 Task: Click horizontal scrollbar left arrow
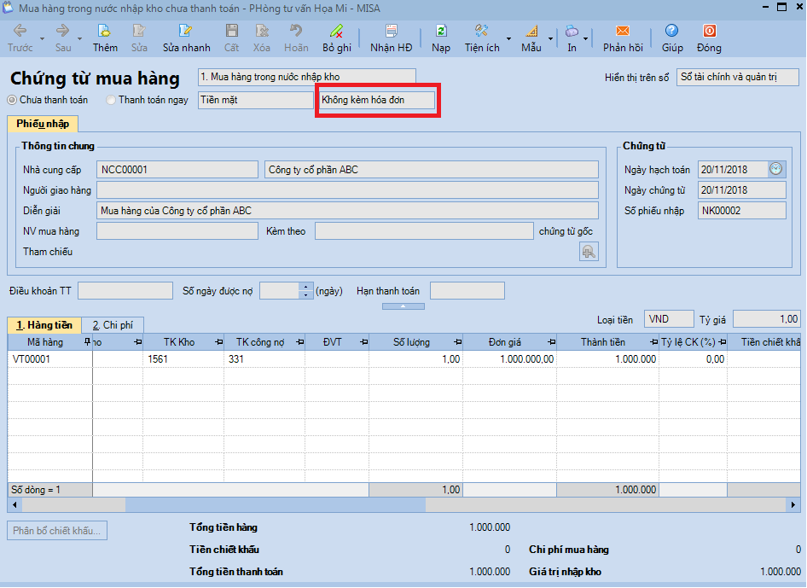[15, 504]
